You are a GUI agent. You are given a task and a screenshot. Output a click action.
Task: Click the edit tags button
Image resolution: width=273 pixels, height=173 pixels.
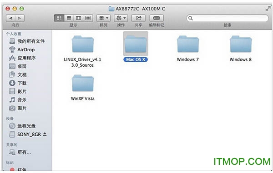(x=157, y=18)
